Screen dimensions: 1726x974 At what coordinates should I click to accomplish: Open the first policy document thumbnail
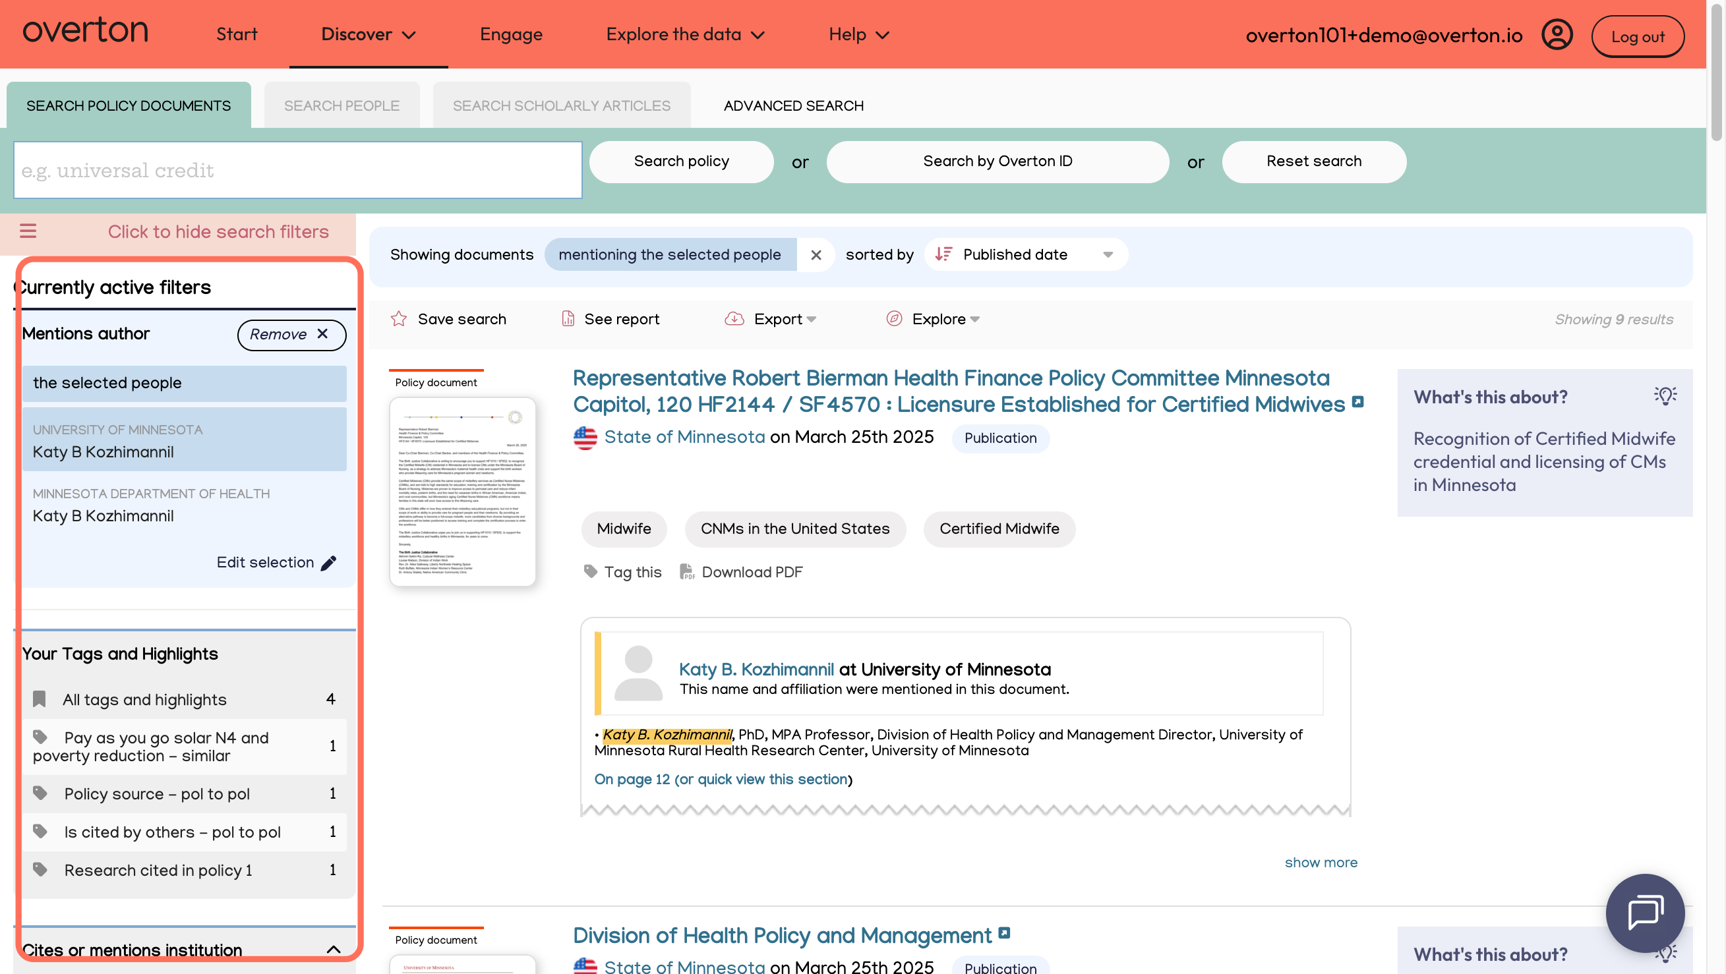tap(463, 492)
